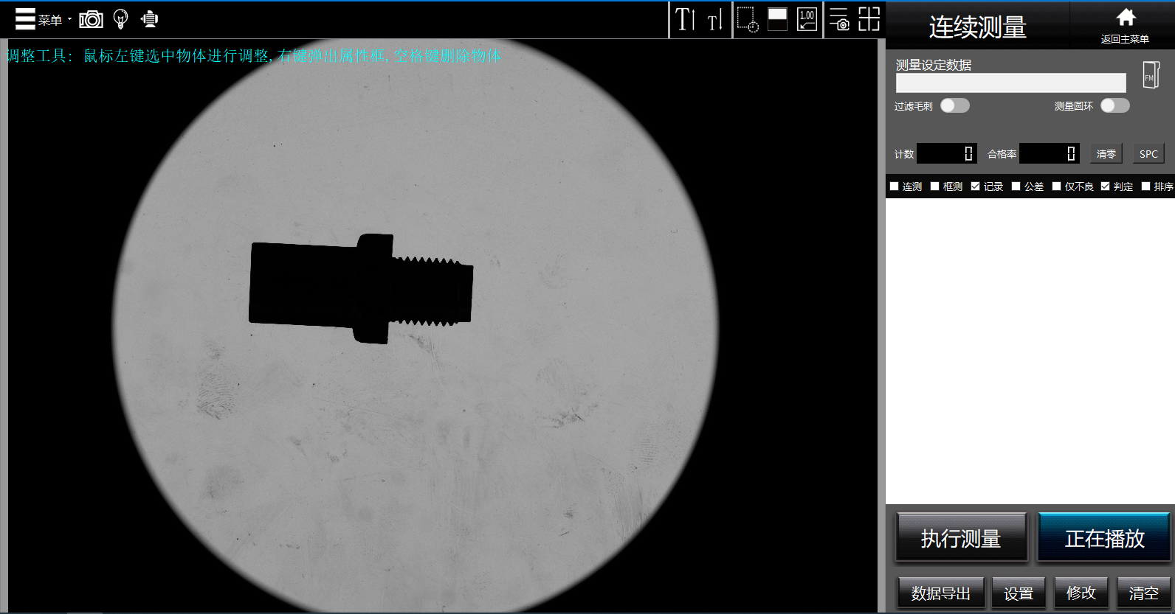Toggle the 过滤毛刺 switch
This screenshot has height=614, width=1175.
(954, 105)
